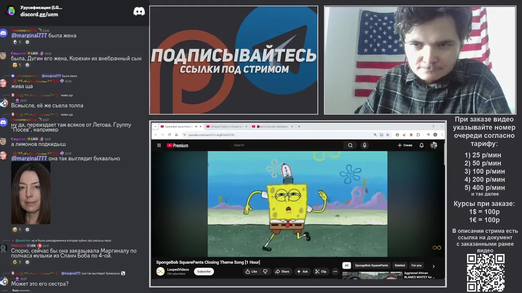
Task: Start voice search with microphone icon
Action: tap(365, 145)
